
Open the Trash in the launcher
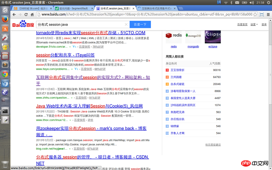click(5, 165)
